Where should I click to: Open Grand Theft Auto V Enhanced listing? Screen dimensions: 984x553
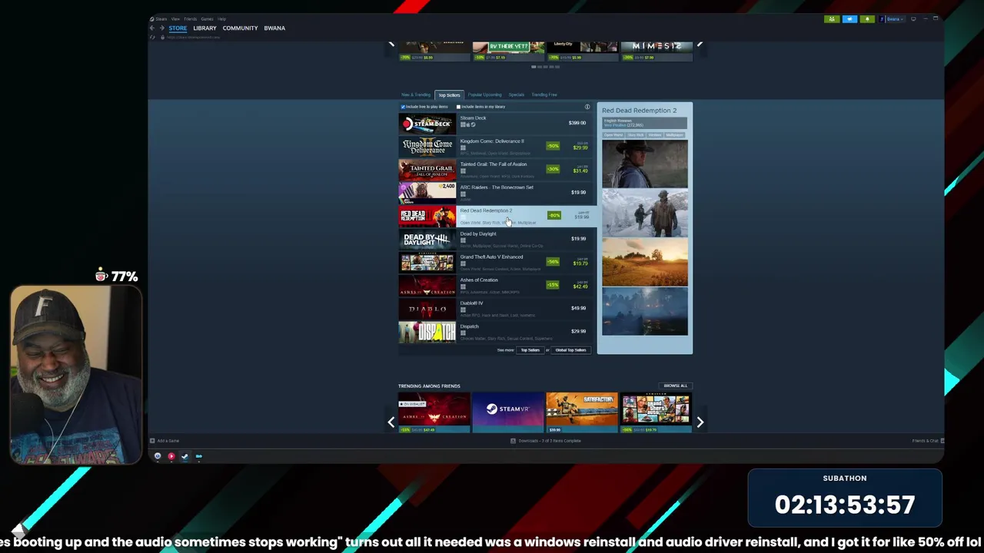click(494, 262)
